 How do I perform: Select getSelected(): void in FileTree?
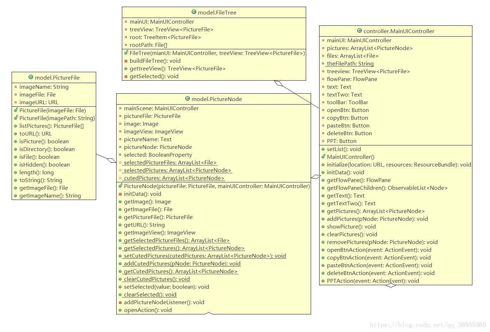coord(154,76)
